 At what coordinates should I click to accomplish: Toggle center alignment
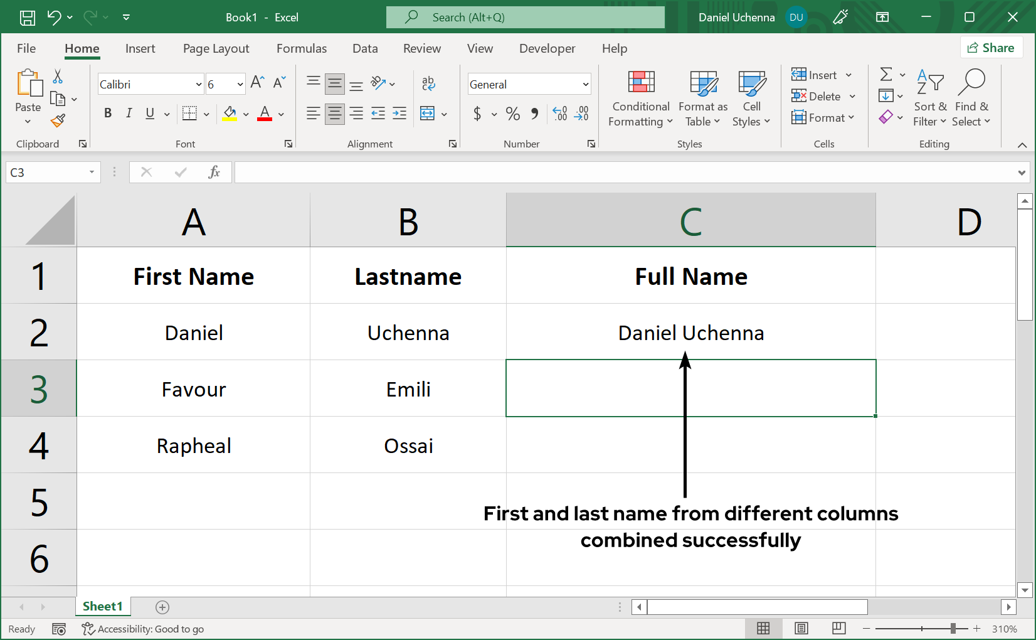coord(334,114)
